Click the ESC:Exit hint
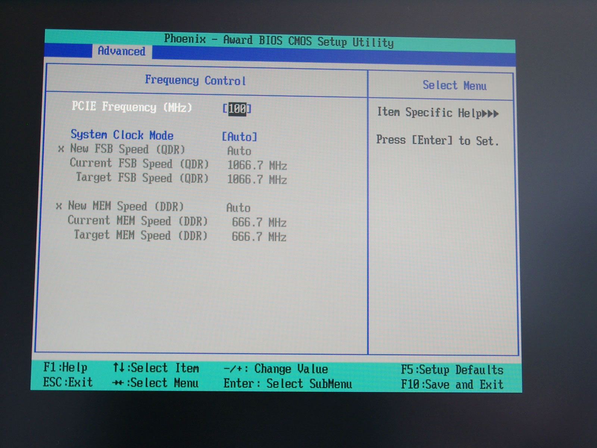This screenshot has height=448, width=597. (x=68, y=382)
